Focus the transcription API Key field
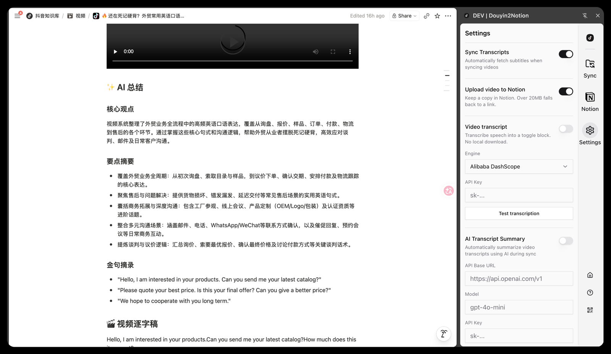This screenshot has height=354, width=611. (519, 195)
